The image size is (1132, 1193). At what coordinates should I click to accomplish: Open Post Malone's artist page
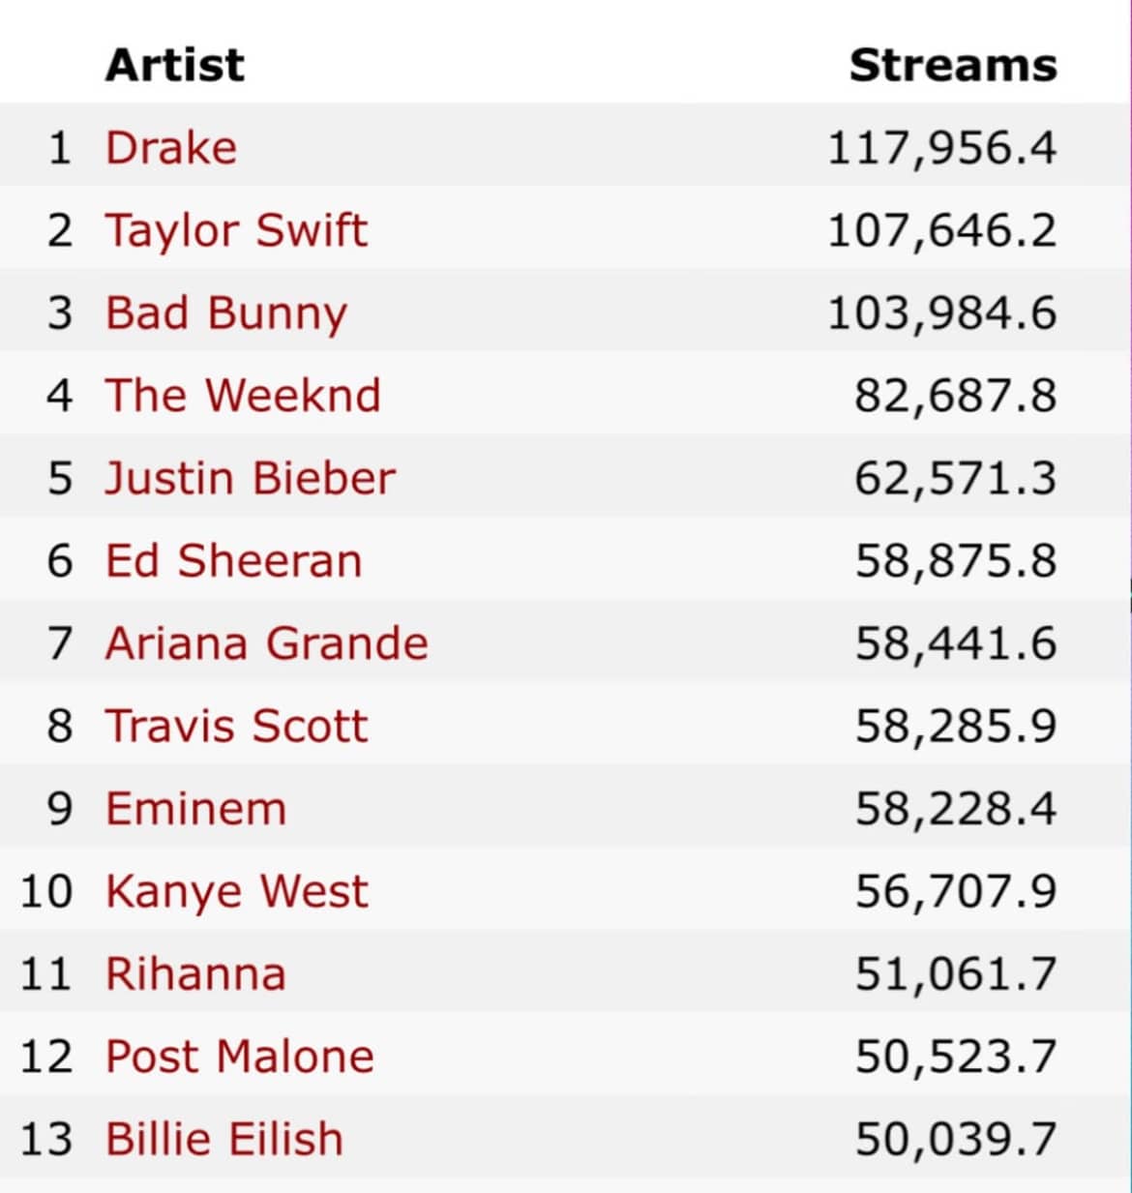click(239, 1056)
